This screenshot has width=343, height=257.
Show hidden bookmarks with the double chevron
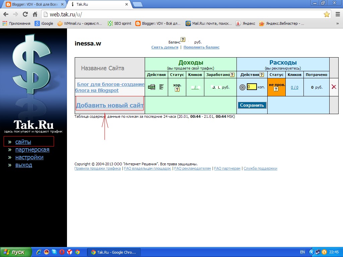(338, 24)
